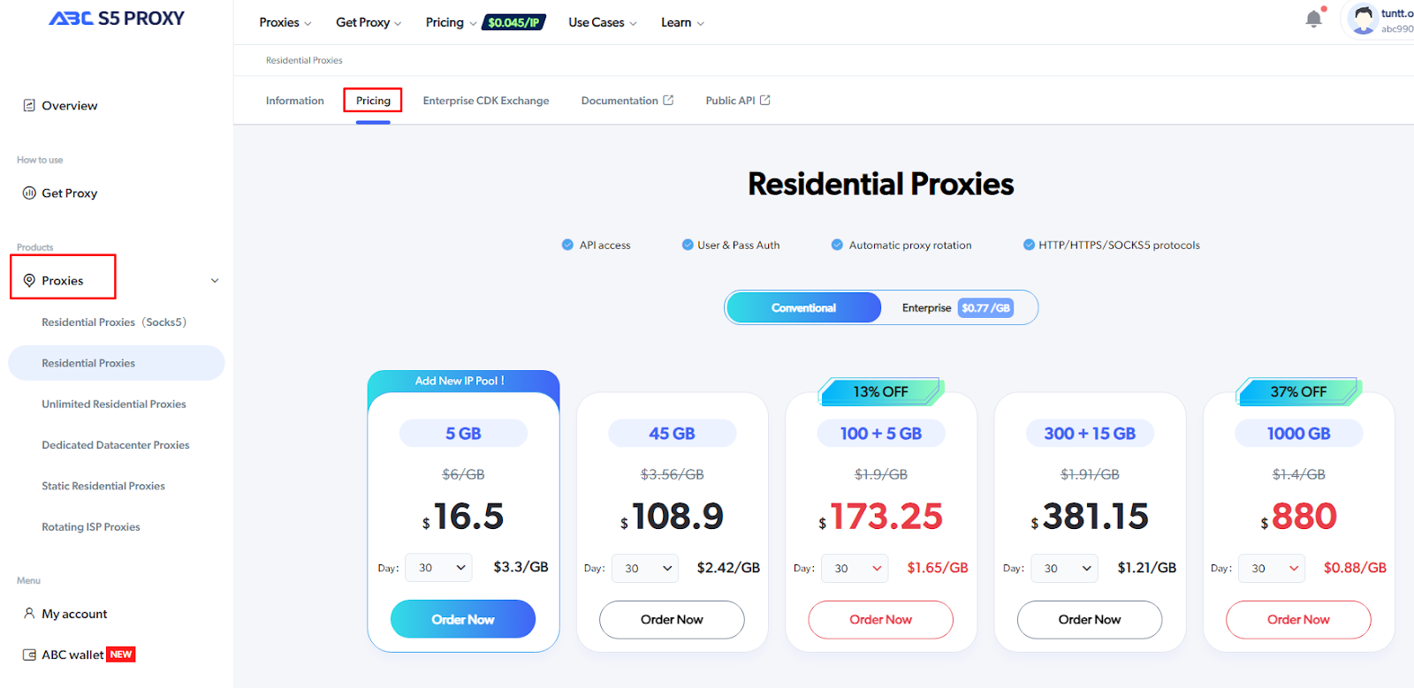Image resolution: width=1414 pixels, height=688 pixels.
Task: Click the $0.045/IP price badge
Action: point(513,22)
